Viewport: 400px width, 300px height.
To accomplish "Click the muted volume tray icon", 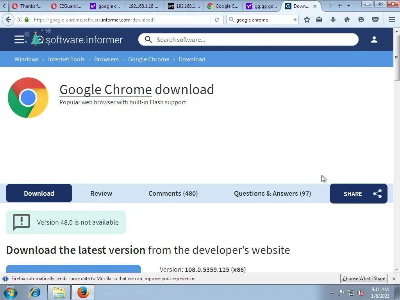I will (x=361, y=293).
